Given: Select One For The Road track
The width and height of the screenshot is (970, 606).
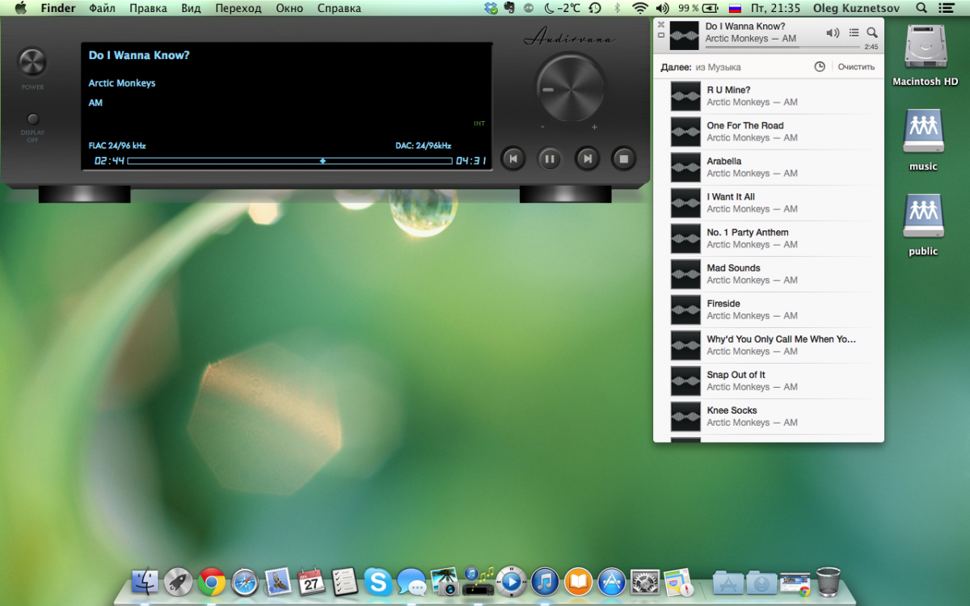Looking at the screenshot, I should click(768, 132).
